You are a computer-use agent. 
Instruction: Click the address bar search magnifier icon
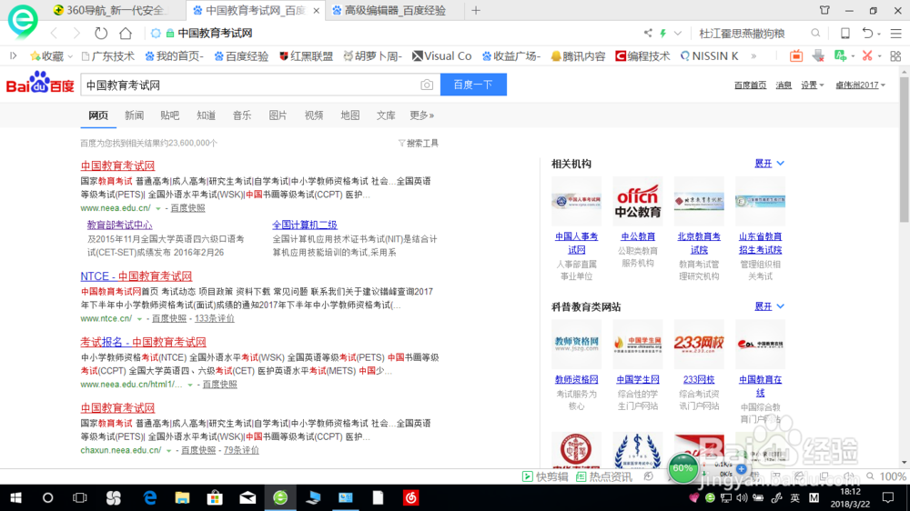815,33
